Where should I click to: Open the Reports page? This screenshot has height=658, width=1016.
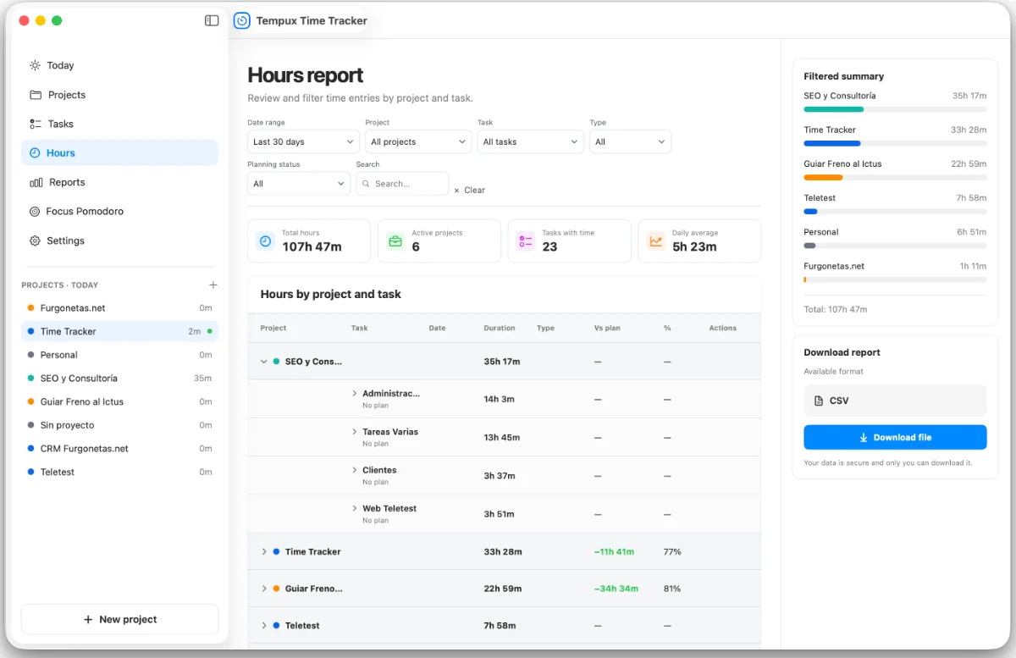pyautogui.click(x=119, y=182)
